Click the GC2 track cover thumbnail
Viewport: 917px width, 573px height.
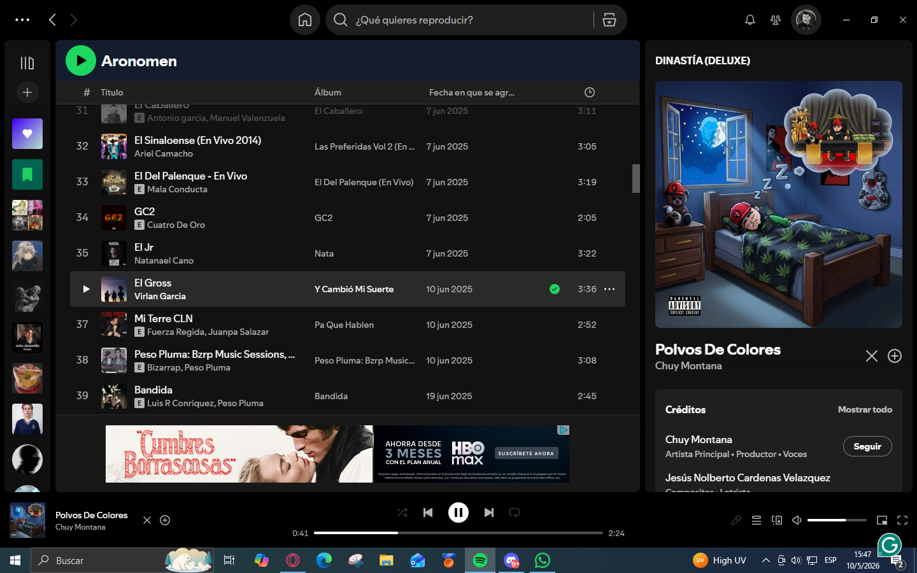pyautogui.click(x=114, y=218)
